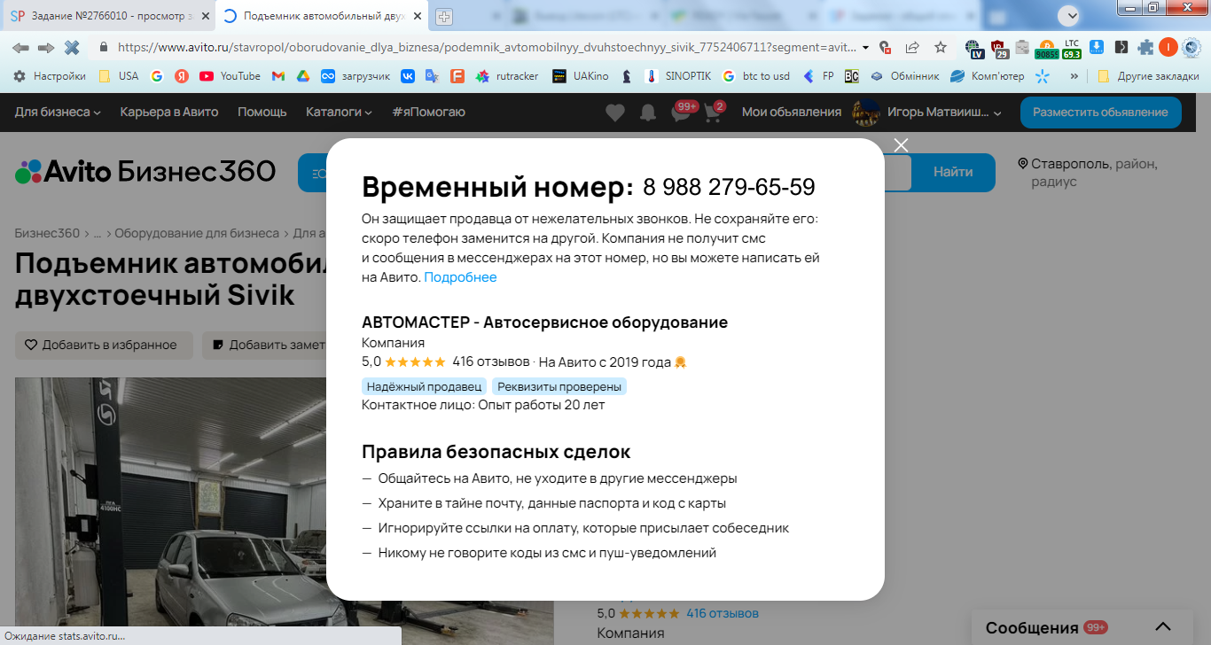Choose location Ставрополь, район, радиус
Viewport: 1211px width, 645px height.
1088,172
